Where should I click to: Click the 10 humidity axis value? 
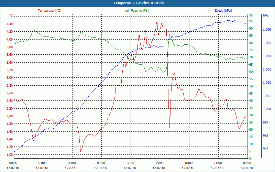pos(251,144)
